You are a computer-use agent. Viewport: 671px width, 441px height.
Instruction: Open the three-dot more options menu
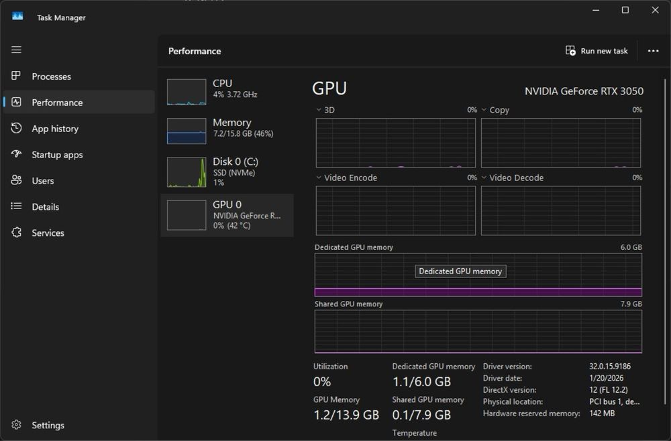point(653,51)
